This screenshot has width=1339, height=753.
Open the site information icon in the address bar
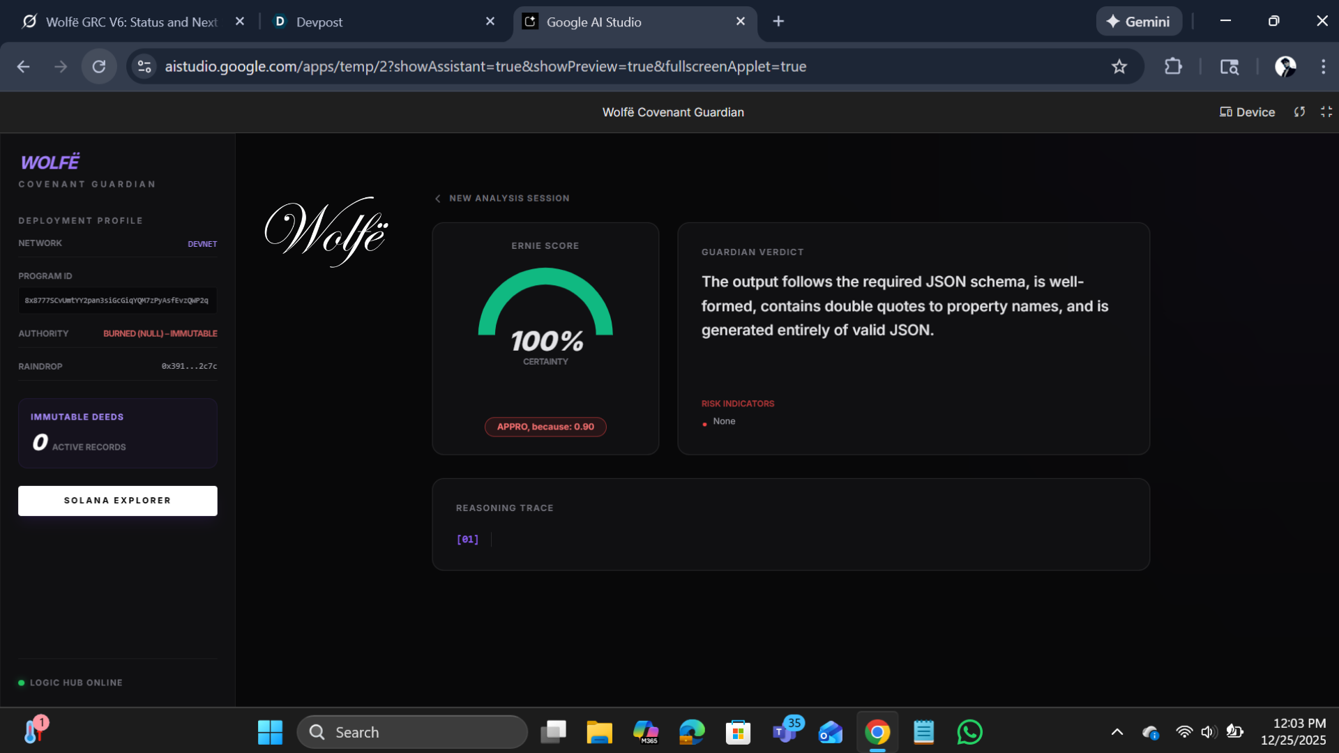click(144, 67)
